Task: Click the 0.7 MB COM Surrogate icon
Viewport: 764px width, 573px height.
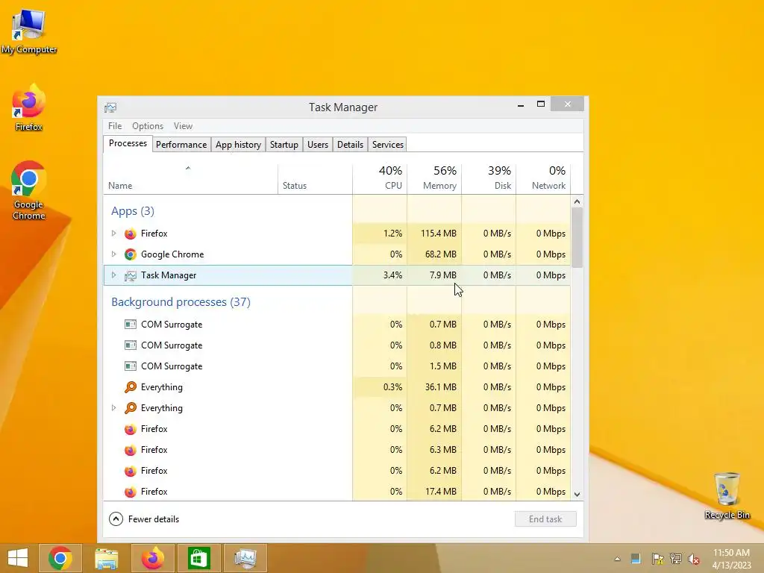Action: tap(130, 325)
